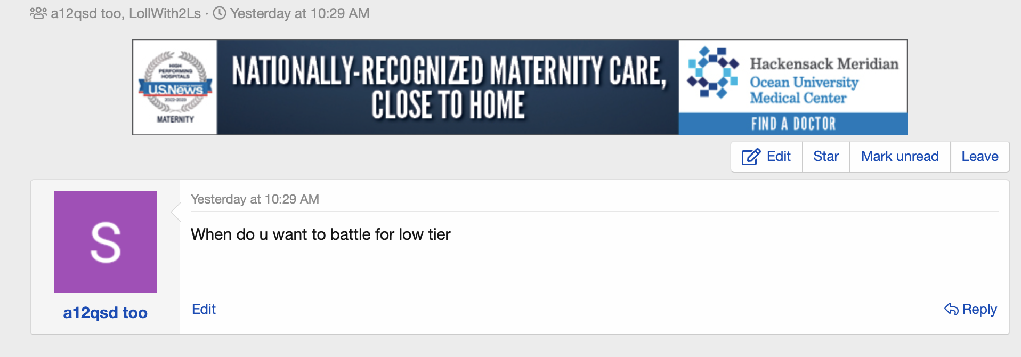Image resolution: width=1021 pixels, height=357 pixels.
Task: Click the participants group icon in header
Action: tap(38, 13)
